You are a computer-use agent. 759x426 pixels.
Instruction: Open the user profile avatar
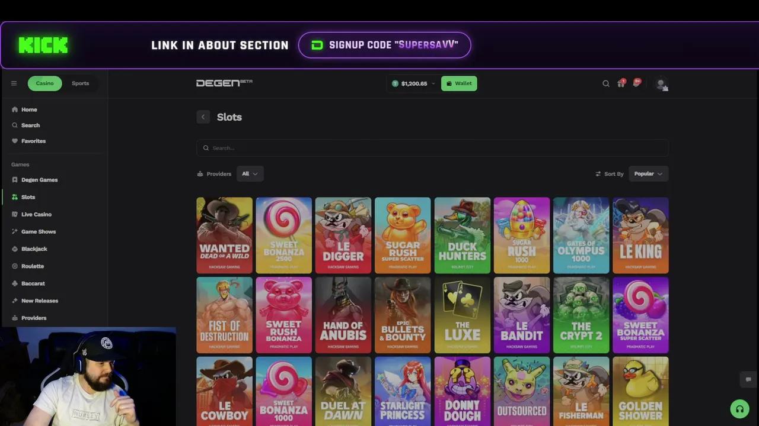click(661, 84)
